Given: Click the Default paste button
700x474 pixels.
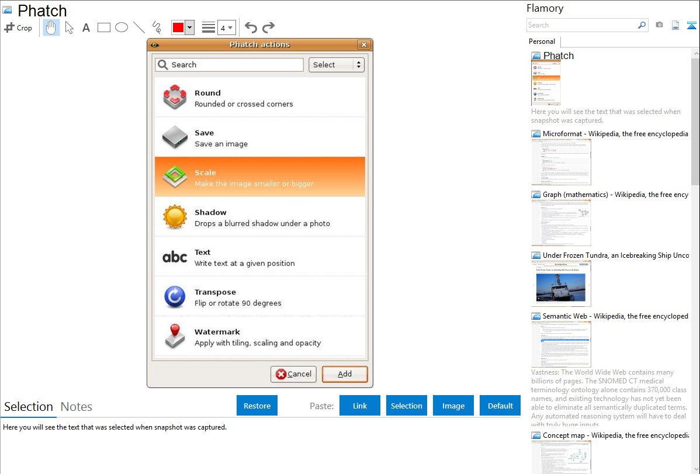Looking at the screenshot, I should (x=500, y=406).
